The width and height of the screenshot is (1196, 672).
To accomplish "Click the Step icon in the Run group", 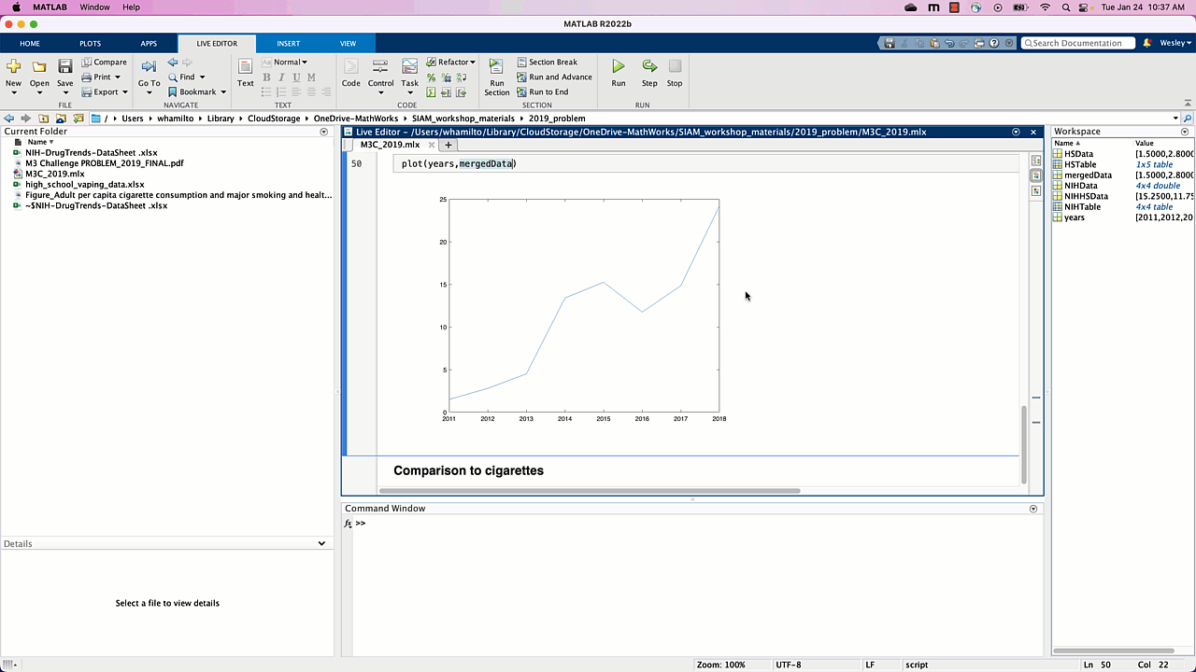I will (x=649, y=67).
